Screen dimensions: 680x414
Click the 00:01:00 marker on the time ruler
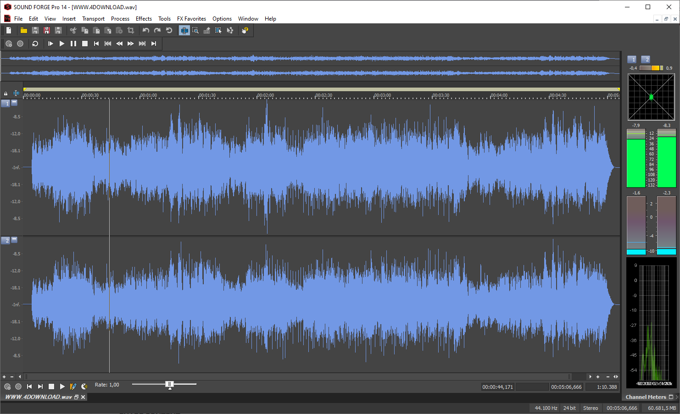coord(148,95)
